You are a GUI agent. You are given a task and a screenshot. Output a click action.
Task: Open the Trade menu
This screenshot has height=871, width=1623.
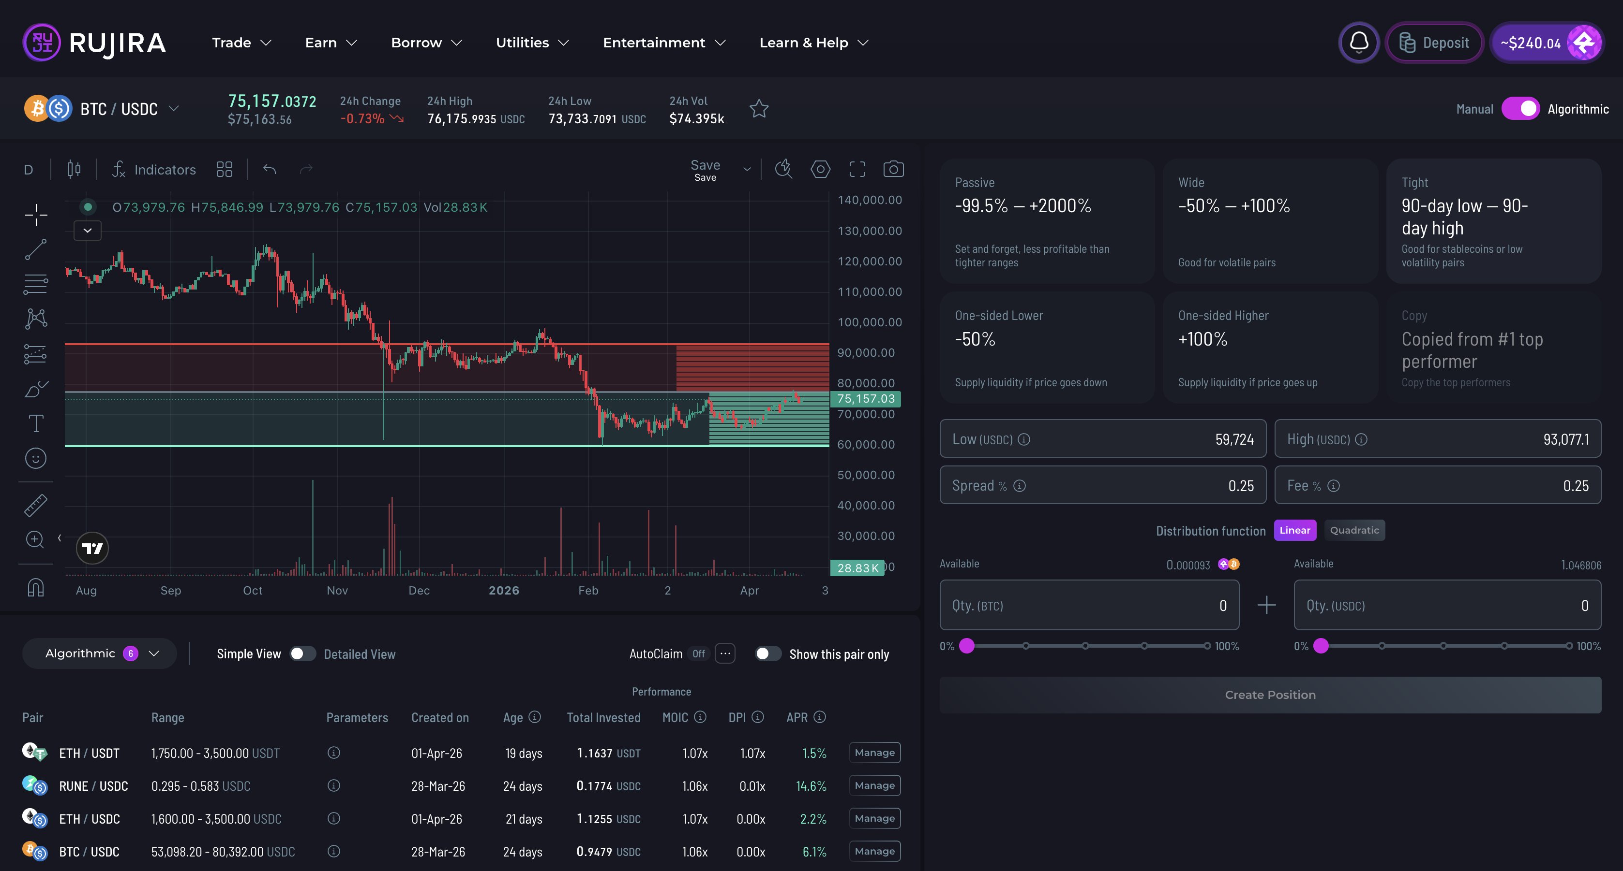(241, 43)
